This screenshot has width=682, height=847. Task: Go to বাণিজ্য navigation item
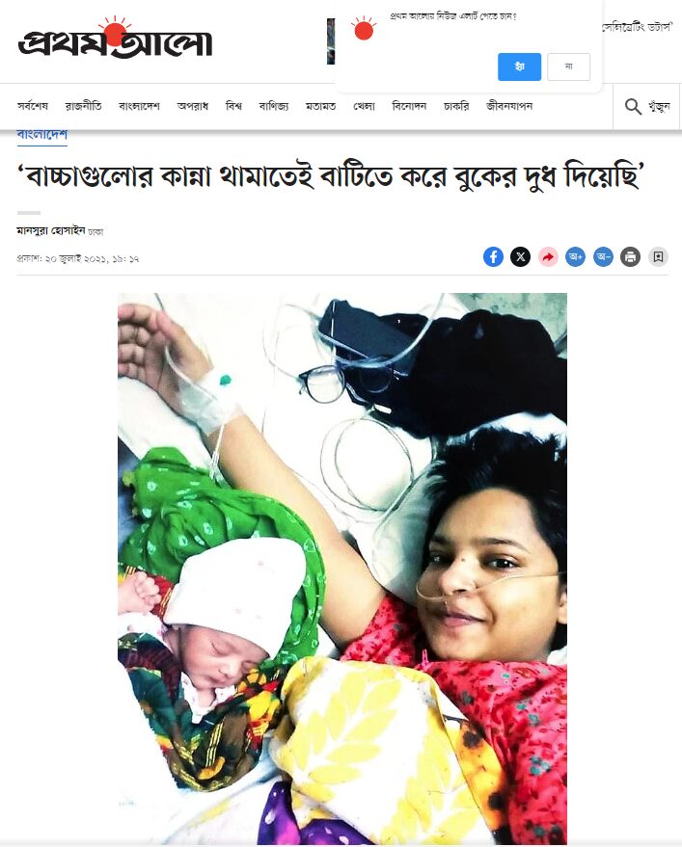pyautogui.click(x=274, y=106)
